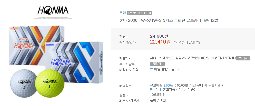Viewport: 255px width, 106px height.
Task: Click the 무이자할부 row label
Action: (x=127, y=64)
